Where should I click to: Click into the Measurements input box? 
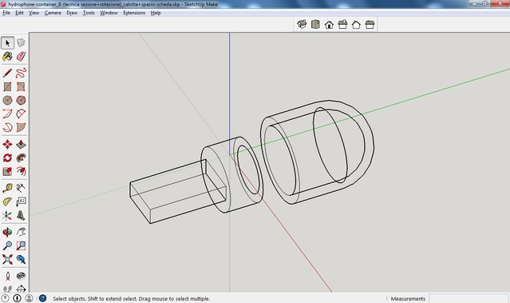click(469, 298)
